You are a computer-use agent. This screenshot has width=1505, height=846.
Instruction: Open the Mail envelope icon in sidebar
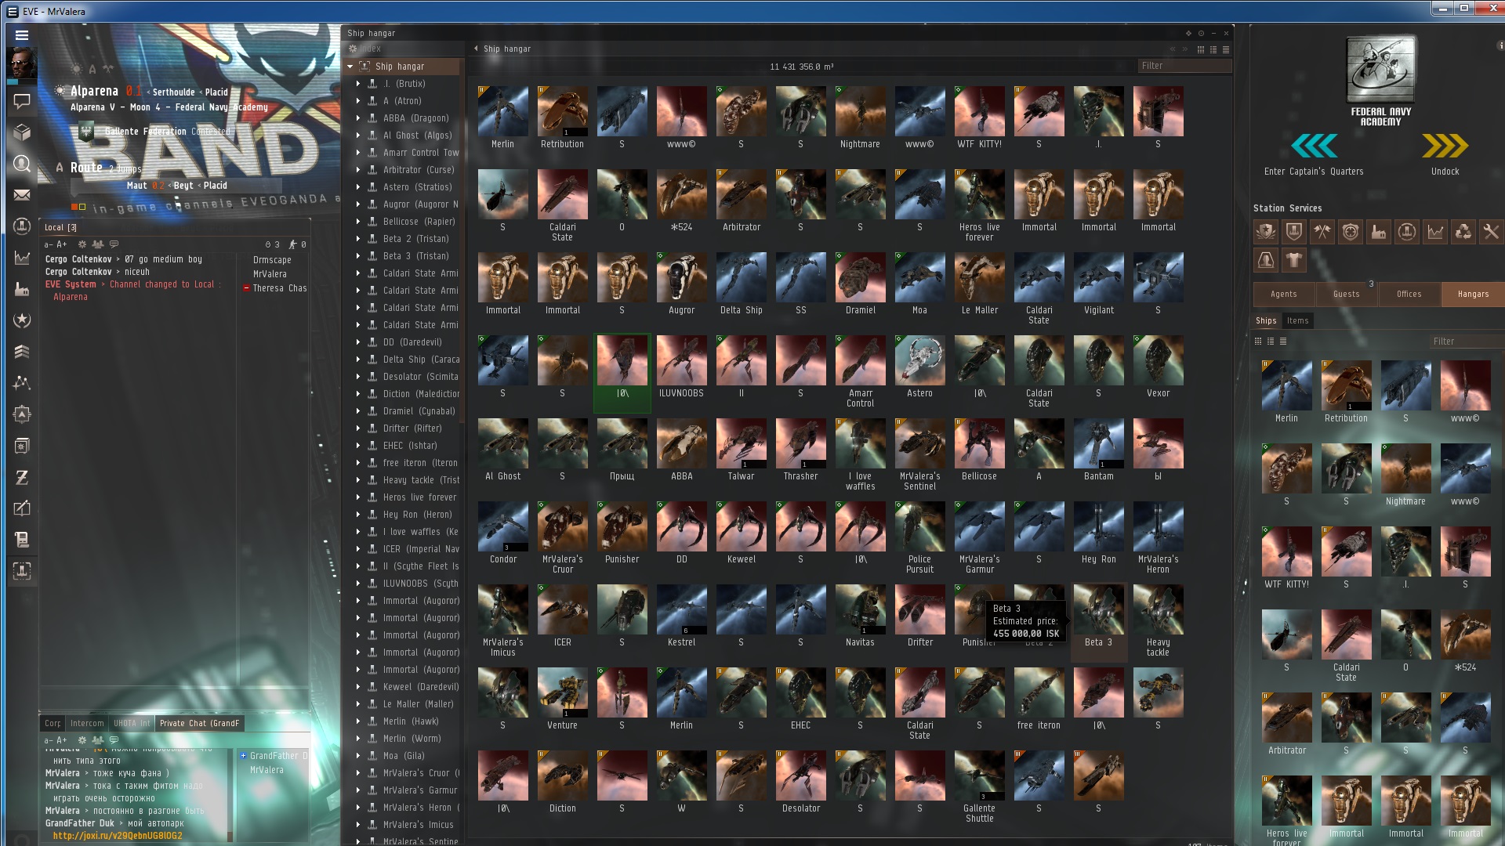(22, 195)
